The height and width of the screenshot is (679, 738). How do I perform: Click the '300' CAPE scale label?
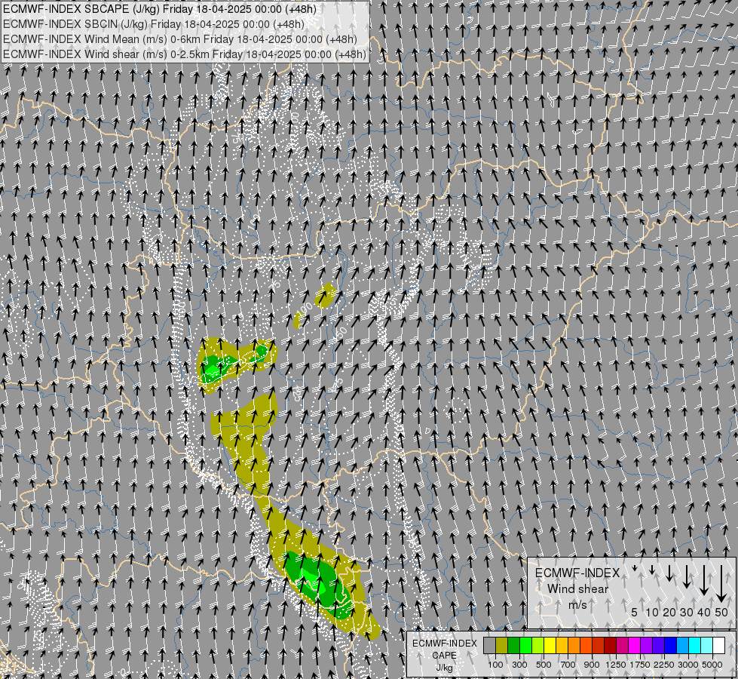(519, 665)
